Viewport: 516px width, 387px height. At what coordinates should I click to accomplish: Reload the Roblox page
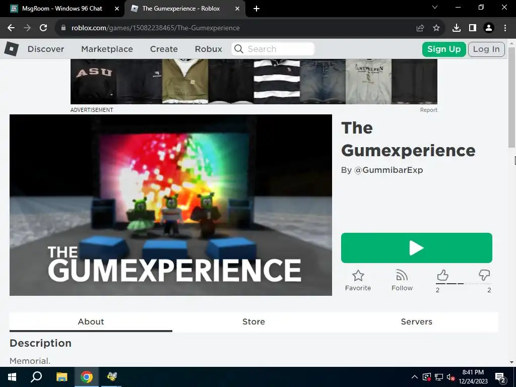(43, 28)
